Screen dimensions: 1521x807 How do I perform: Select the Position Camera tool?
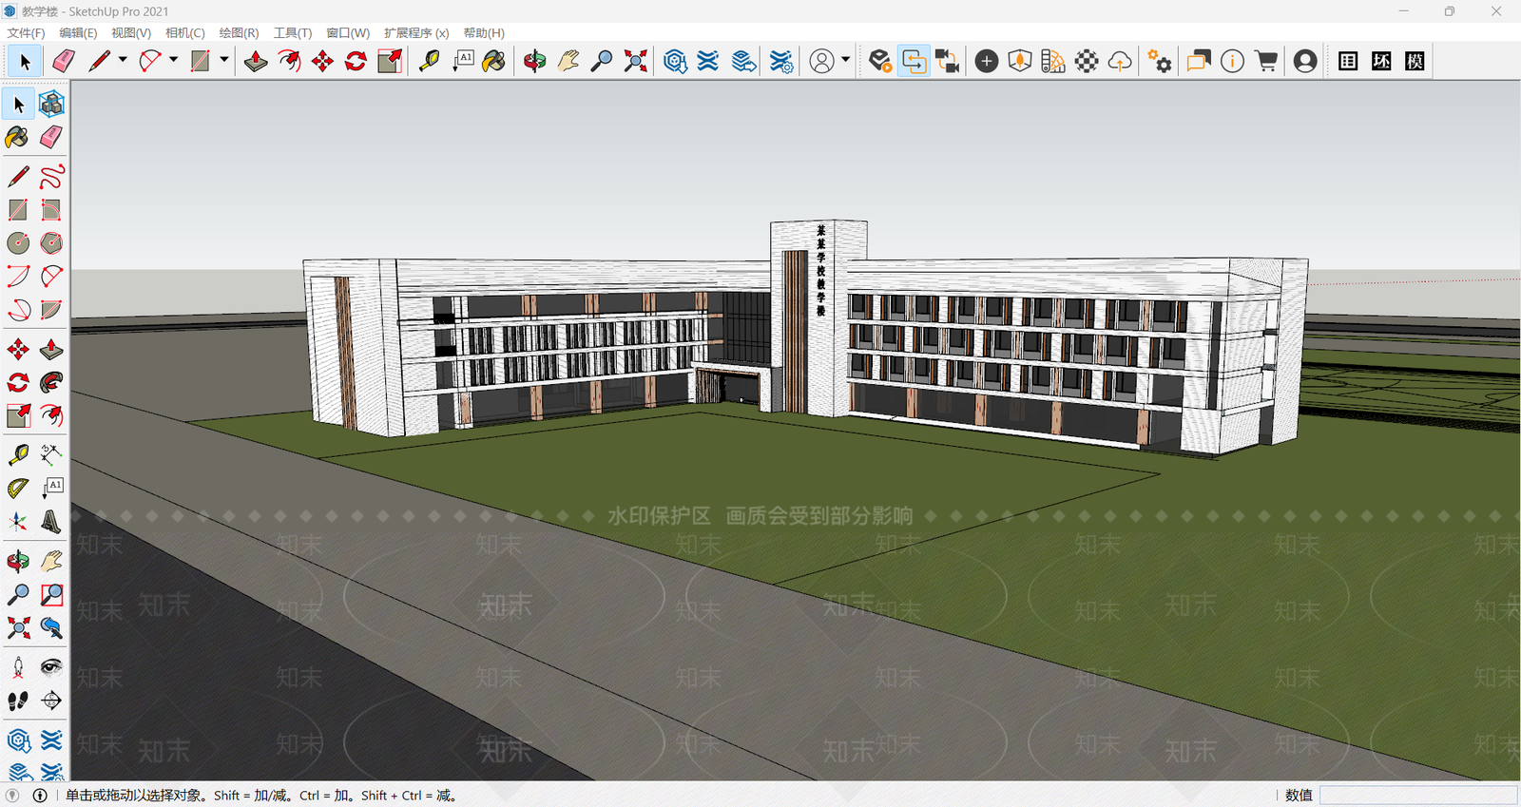pyautogui.click(x=18, y=667)
